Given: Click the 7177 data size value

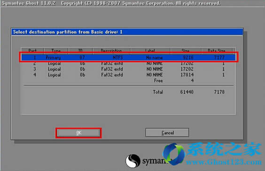Looking at the screenshot, I should (219, 58).
